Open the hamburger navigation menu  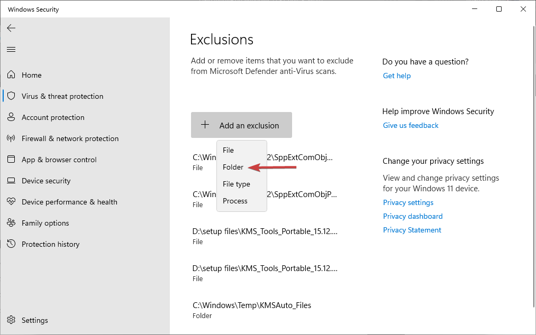pos(11,50)
